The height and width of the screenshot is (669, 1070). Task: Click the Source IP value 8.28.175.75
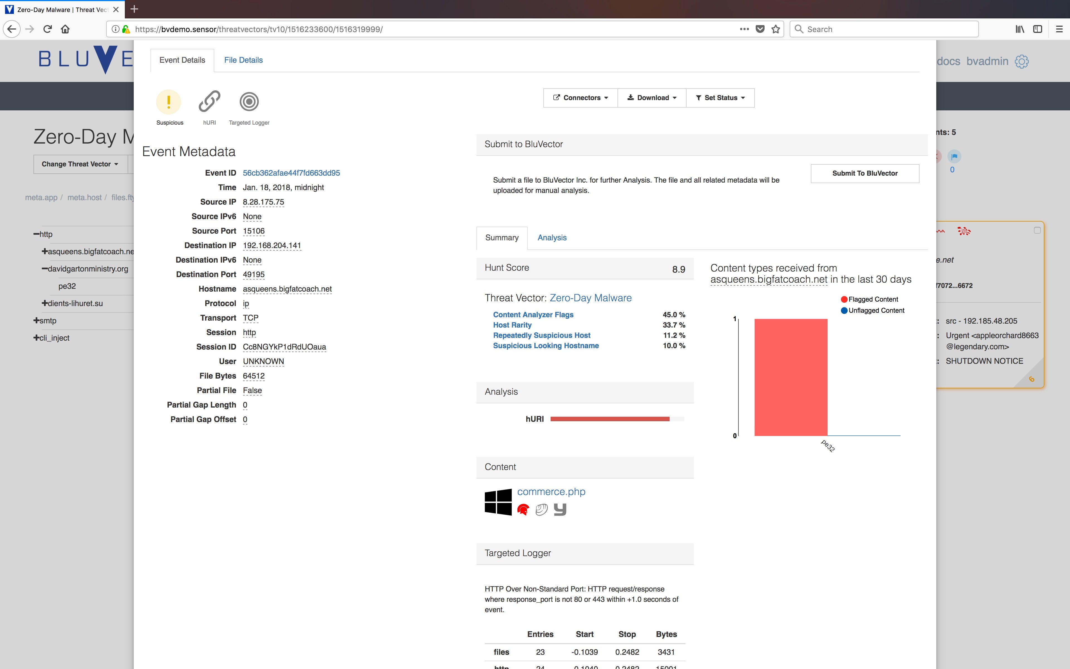(264, 202)
